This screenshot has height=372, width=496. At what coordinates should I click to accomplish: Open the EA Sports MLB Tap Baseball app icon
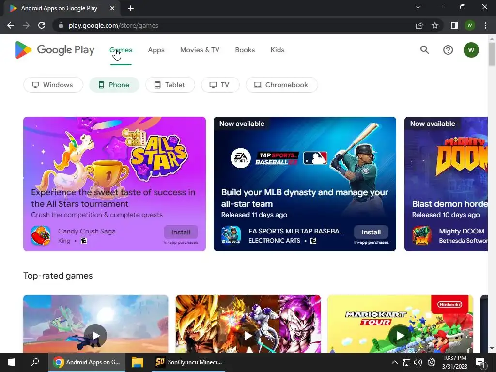pos(231,236)
